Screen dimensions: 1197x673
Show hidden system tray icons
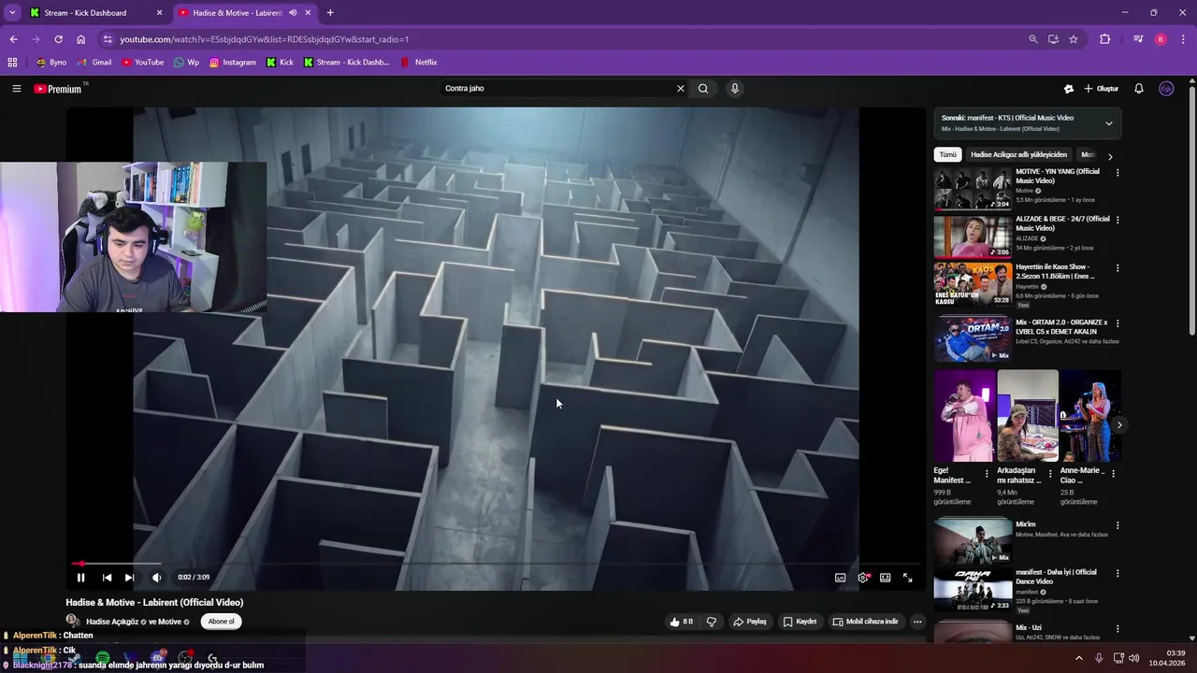[x=1079, y=658]
